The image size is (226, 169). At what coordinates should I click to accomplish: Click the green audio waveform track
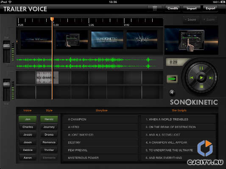(x=89, y=63)
